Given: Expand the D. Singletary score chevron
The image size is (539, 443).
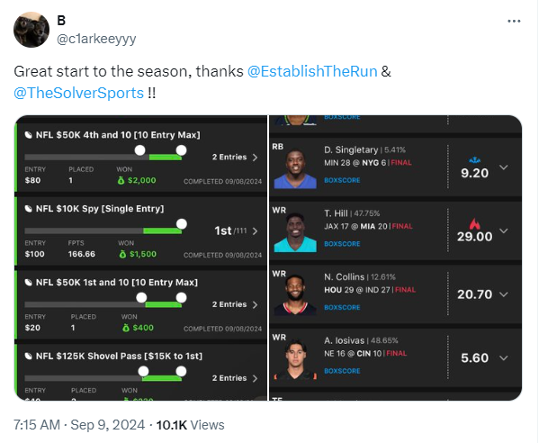Looking at the screenshot, I should tap(504, 167).
